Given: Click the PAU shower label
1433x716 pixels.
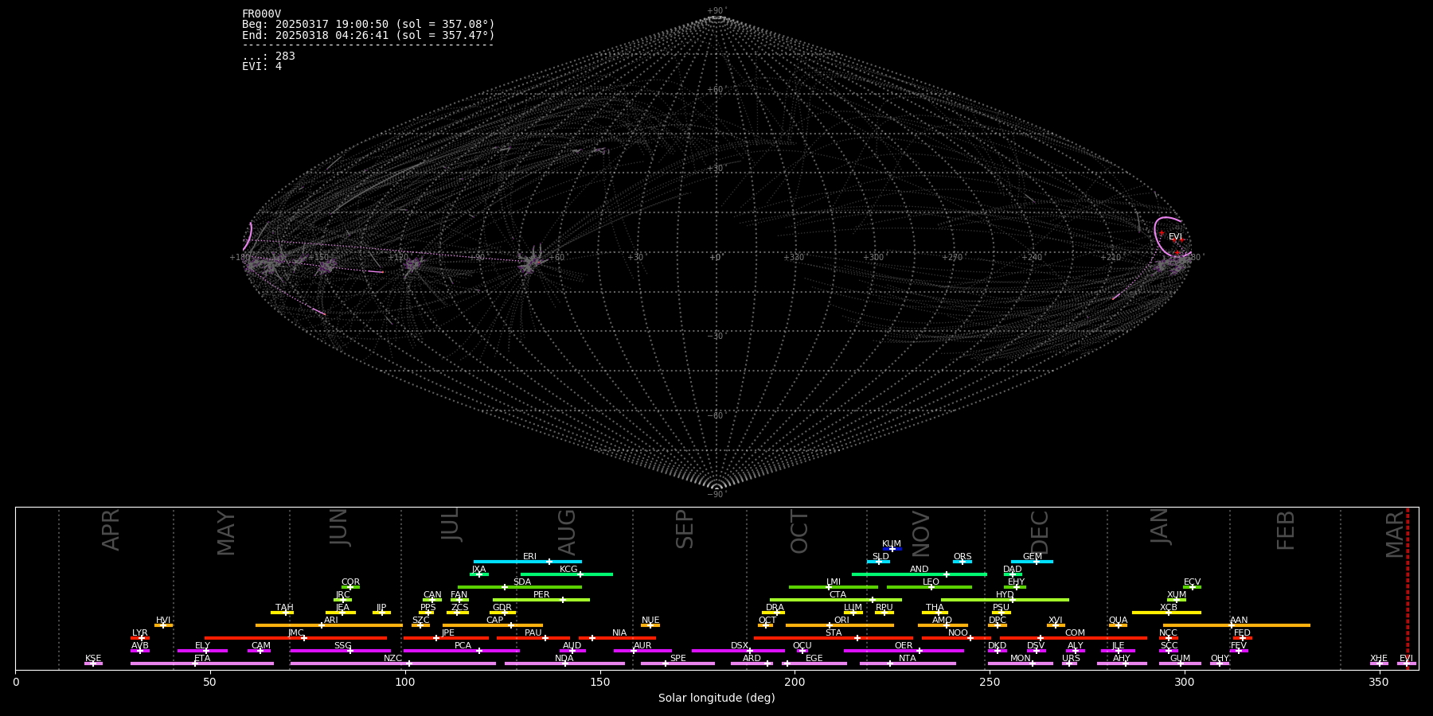Looking at the screenshot, I should [533, 633].
